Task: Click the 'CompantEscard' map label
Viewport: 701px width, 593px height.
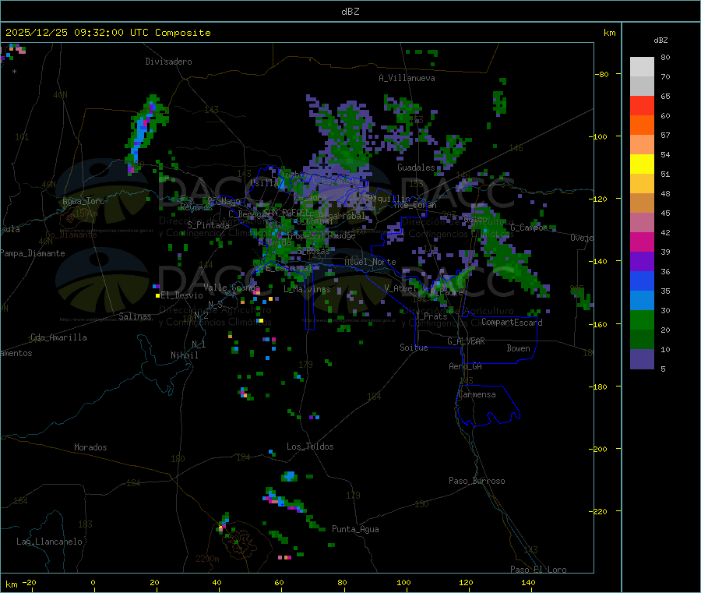Action: point(512,323)
